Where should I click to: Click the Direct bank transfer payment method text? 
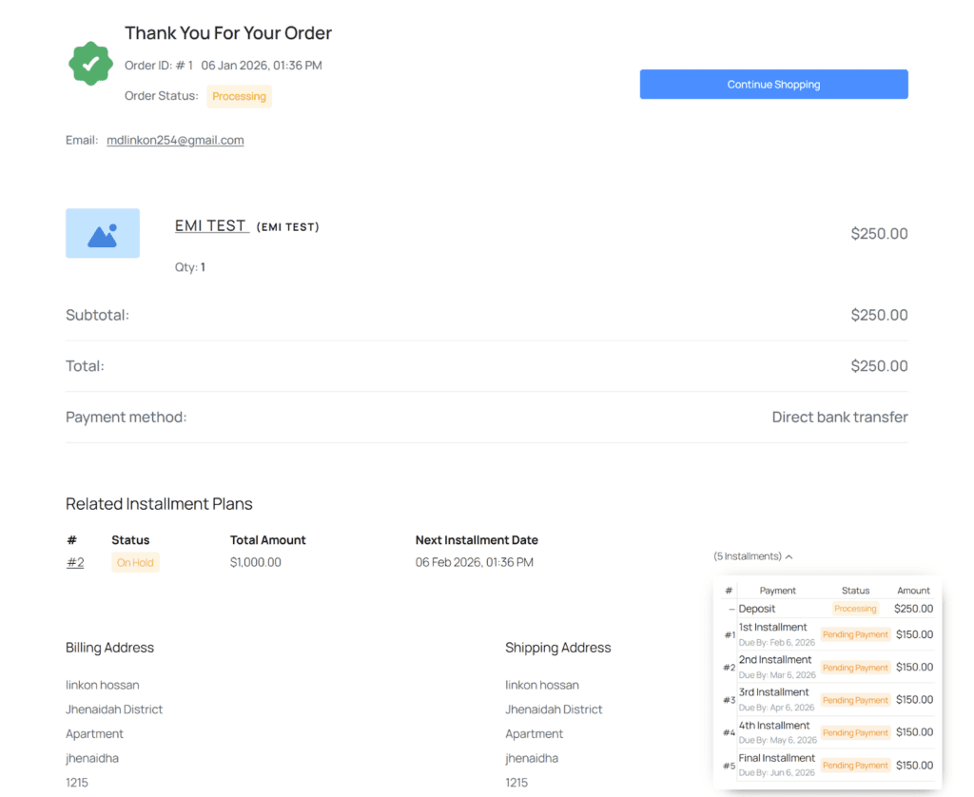[x=839, y=417]
